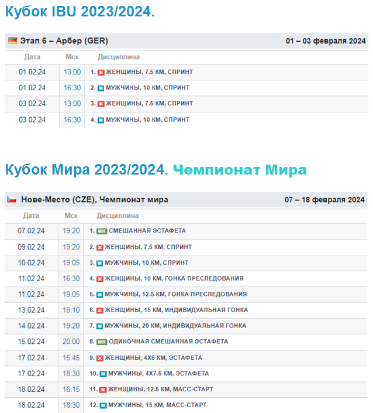Click the date cell '07.02.24'

(x=31, y=231)
